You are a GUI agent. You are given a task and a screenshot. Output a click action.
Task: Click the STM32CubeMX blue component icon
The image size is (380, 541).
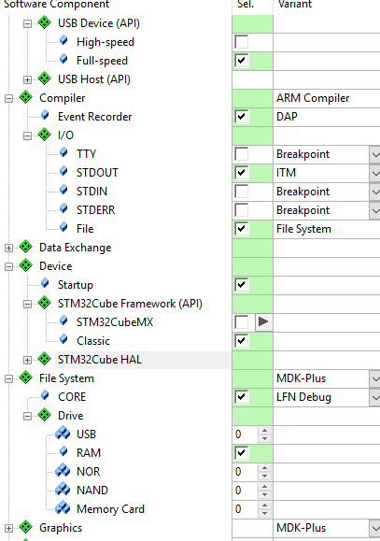[63, 320]
